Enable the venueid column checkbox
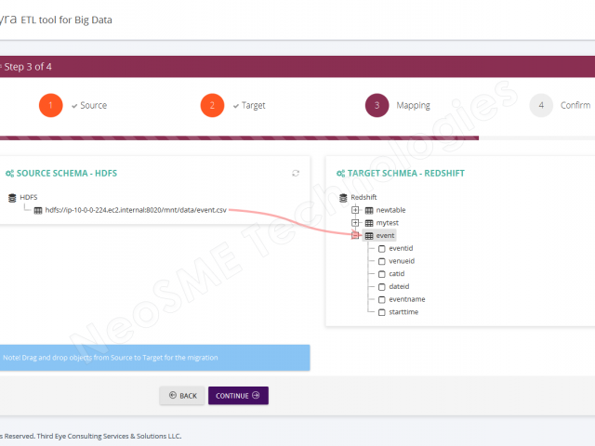The width and height of the screenshot is (595, 446). [381, 262]
